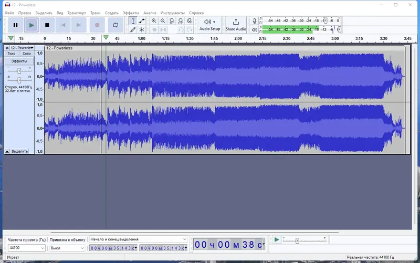This screenshot has width=420, height=263.
Task: Click the speaker playback meter icon
Action: pos(255,30)
